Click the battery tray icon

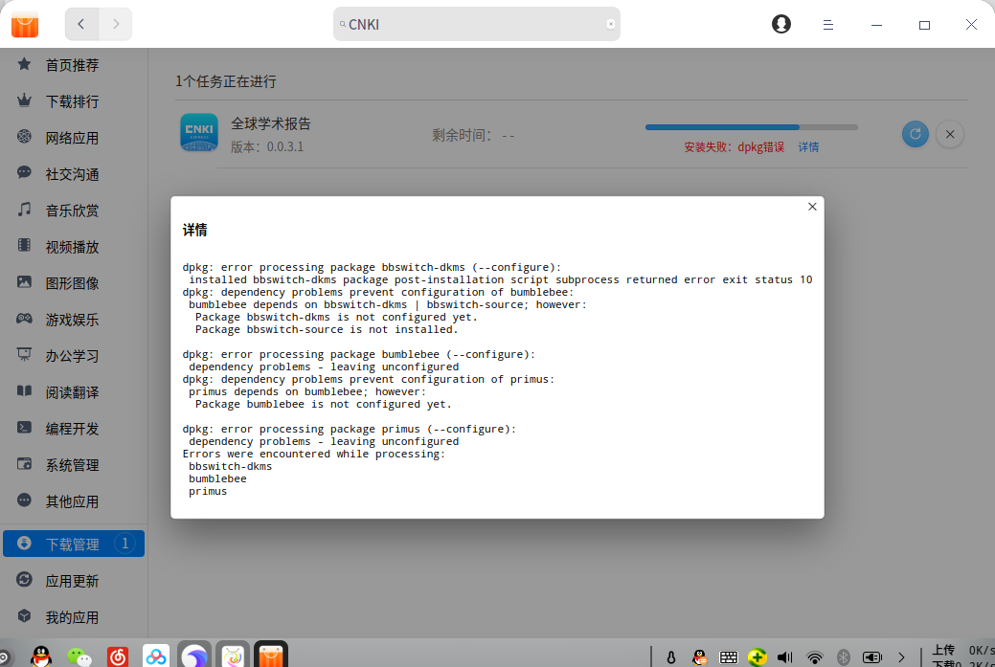tap(872, 657)
